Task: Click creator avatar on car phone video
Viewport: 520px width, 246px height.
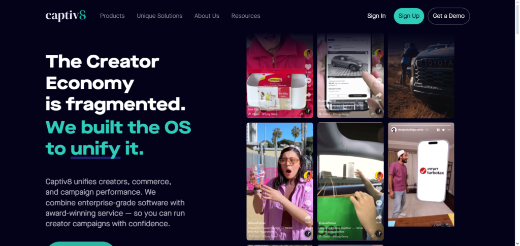Action: point(379,53)
